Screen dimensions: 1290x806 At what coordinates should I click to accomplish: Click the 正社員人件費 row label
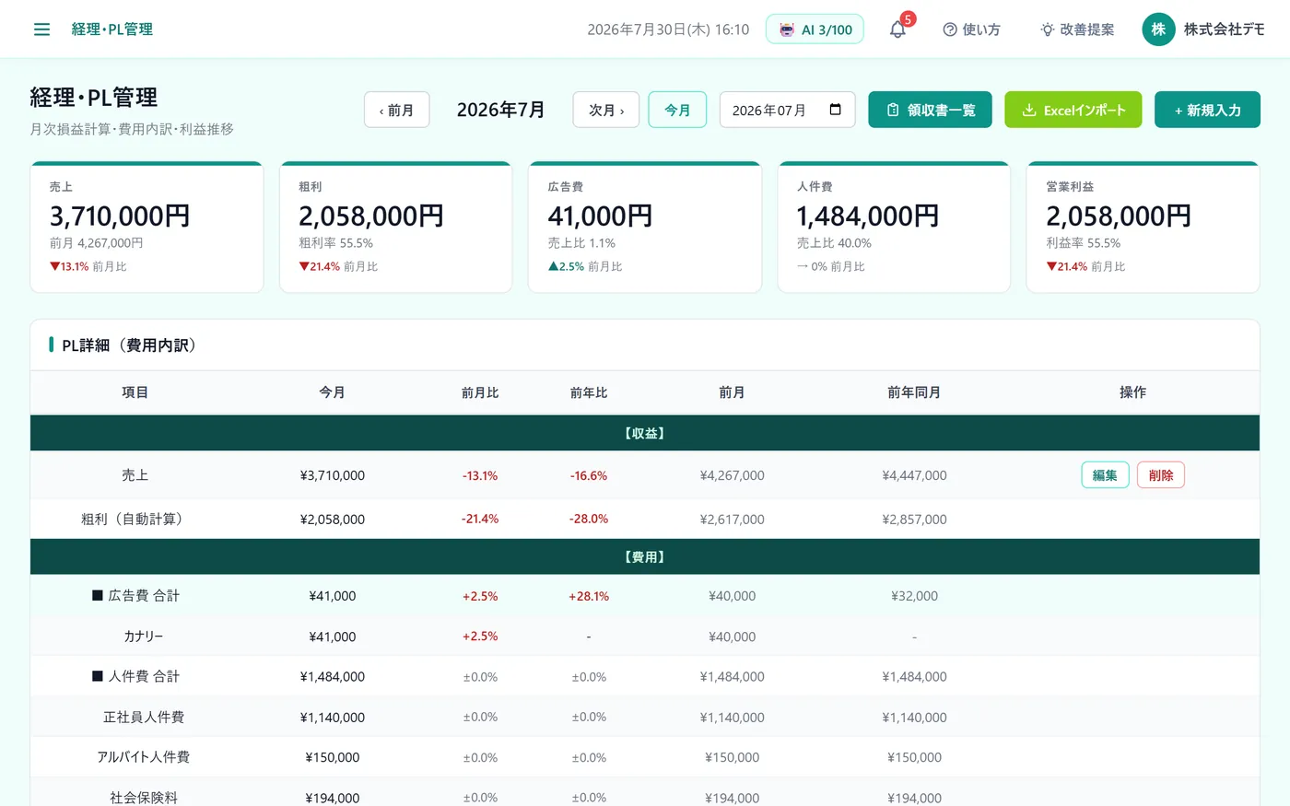click(144, 717)
